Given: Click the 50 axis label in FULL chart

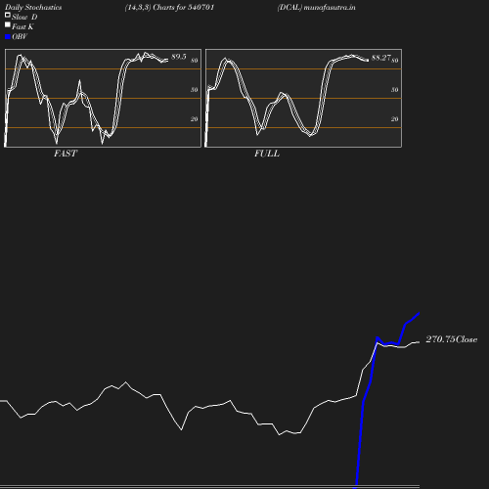Looking at the screenshot, I should coord(394,90).
